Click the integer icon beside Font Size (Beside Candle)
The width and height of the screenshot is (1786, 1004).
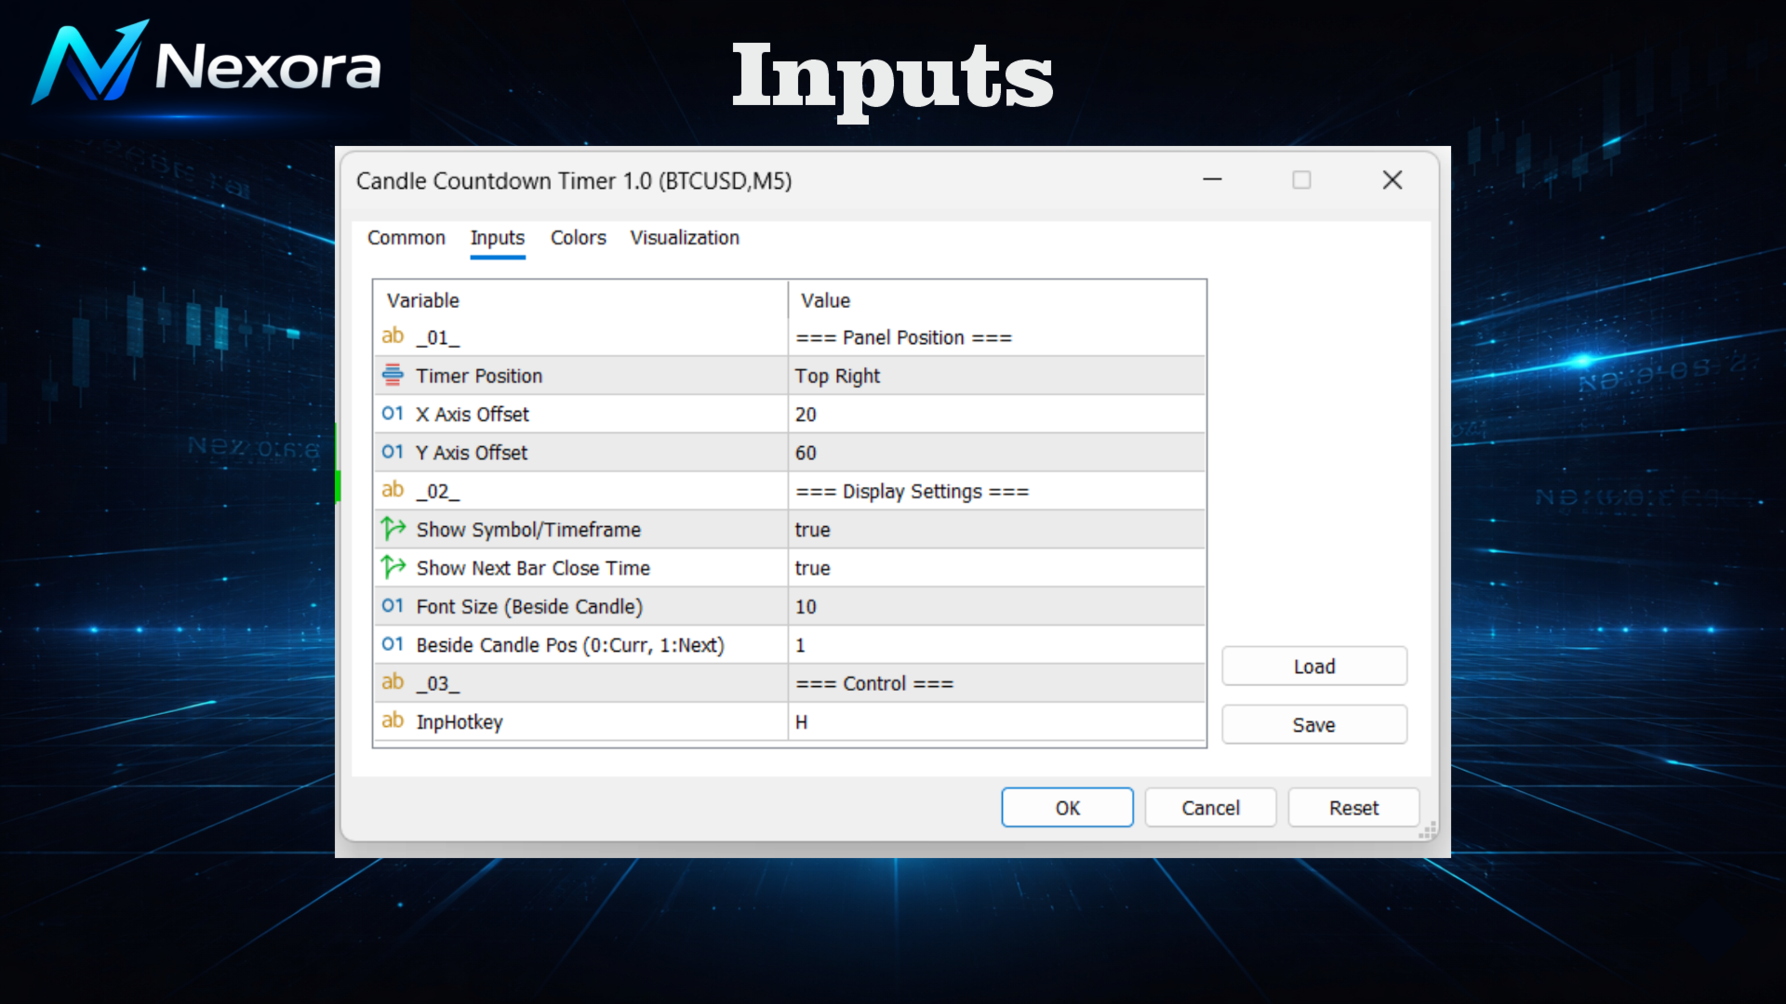[x=393, y=606]
